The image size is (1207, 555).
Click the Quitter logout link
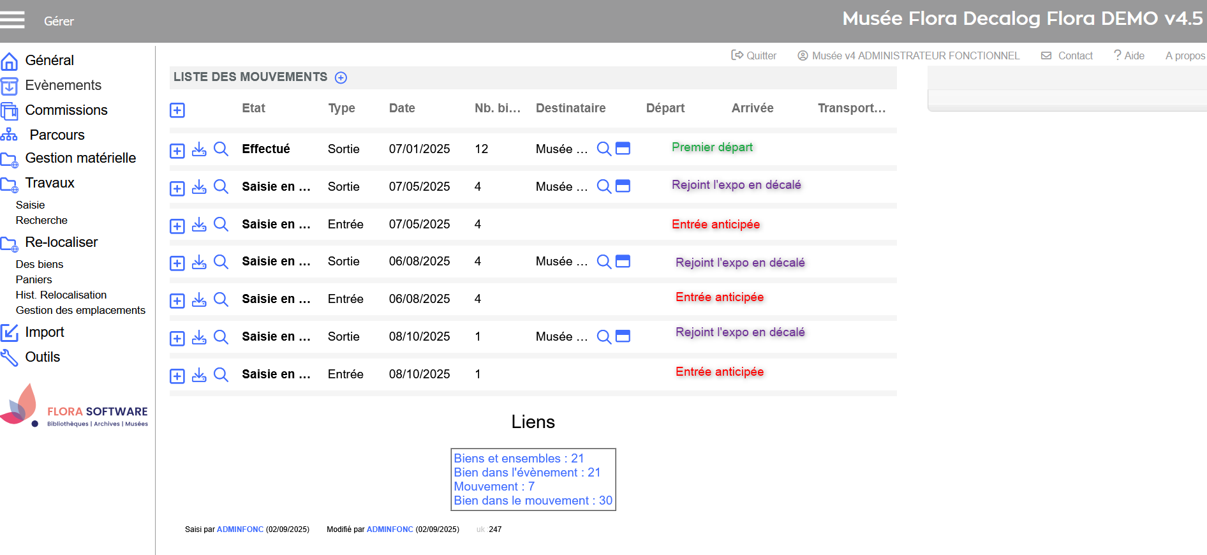pos(754,56)
